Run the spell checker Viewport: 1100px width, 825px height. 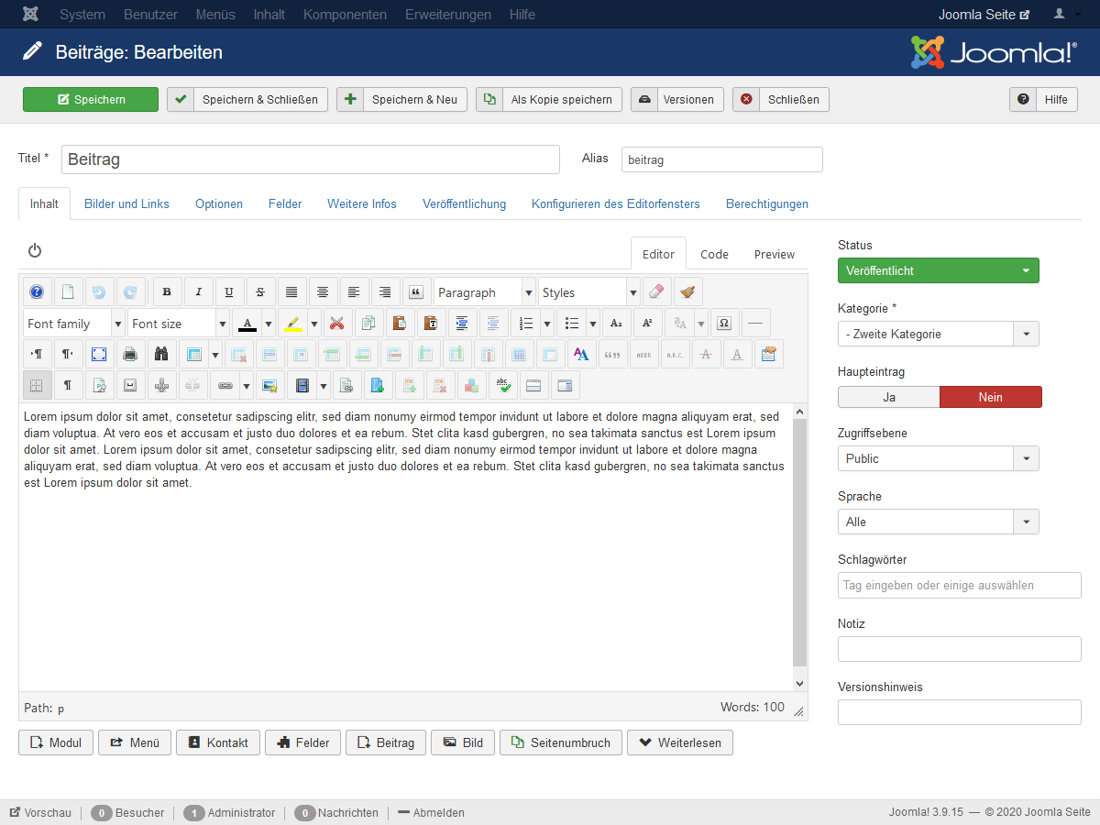point(502,386)
